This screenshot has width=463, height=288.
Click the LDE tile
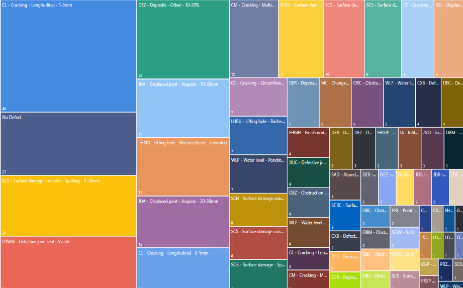pyautogui.click(x=456, y=187)
